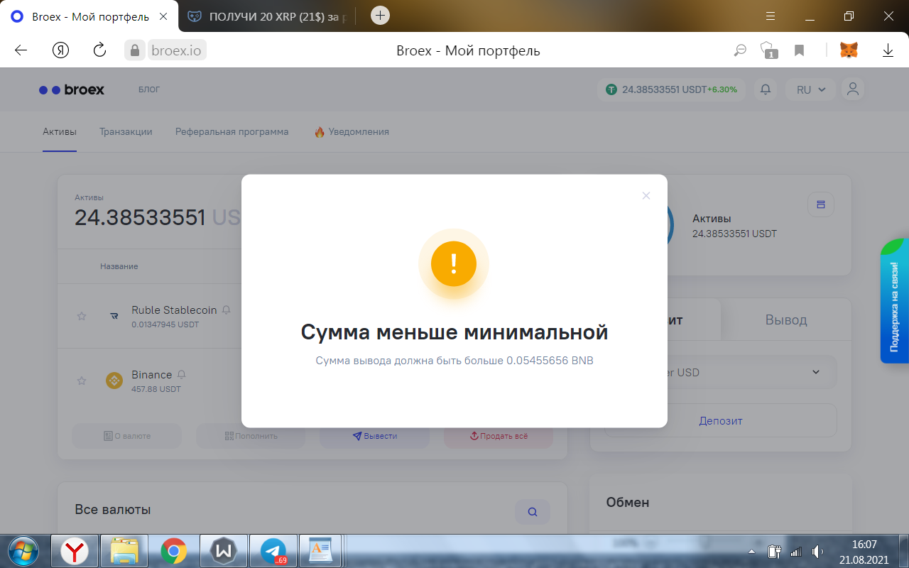Click the Вывести button
Screen dimensions: 909x568
[375, 436]
